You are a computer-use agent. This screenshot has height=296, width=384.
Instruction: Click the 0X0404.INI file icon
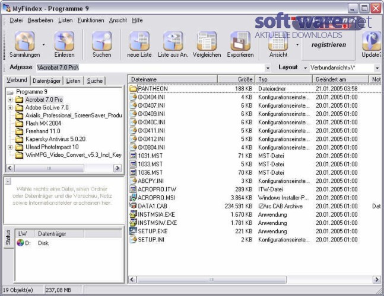[x=133, y=97]
